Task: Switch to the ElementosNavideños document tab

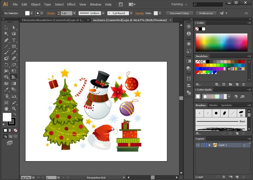Action: 53,20
